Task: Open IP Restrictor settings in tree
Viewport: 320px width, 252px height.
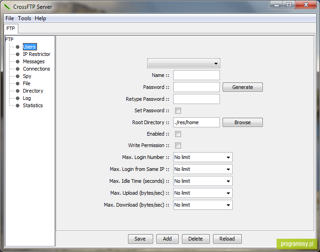Action: [x=37, y=54]
